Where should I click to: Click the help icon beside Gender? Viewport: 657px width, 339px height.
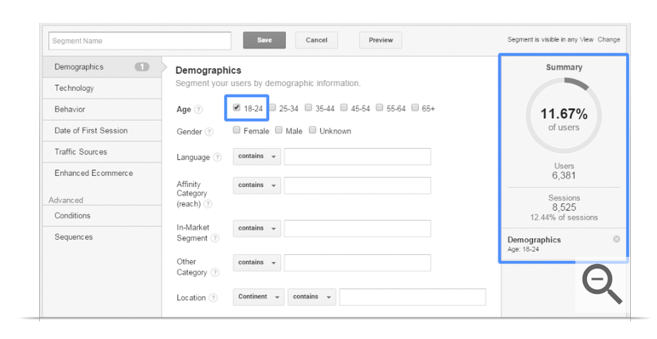[x=209, y=132]
